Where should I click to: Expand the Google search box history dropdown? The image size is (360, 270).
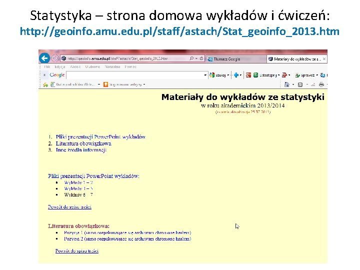(205, 75)
